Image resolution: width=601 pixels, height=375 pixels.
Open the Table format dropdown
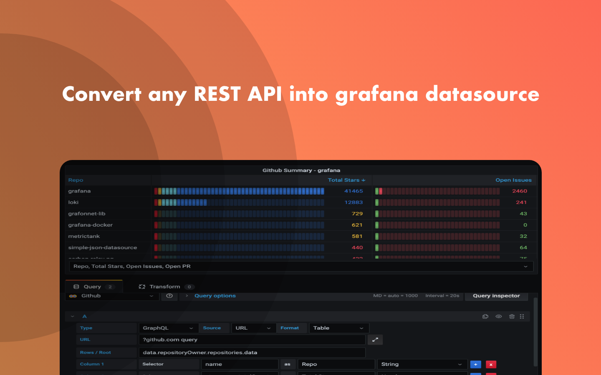[338, 328]
